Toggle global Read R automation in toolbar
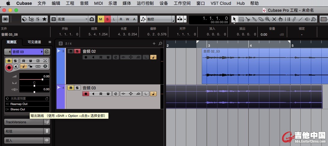This screenshot has height=146, width=328. (121, 19)
